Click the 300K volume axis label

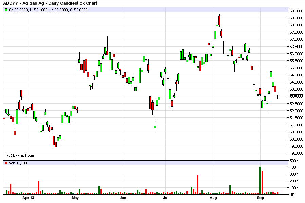[294, 174]
